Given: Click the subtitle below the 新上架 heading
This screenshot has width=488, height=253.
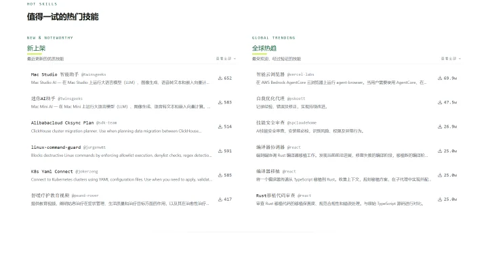Looking at the screenshot, I should pyautogui.click(x=45, y=58).
